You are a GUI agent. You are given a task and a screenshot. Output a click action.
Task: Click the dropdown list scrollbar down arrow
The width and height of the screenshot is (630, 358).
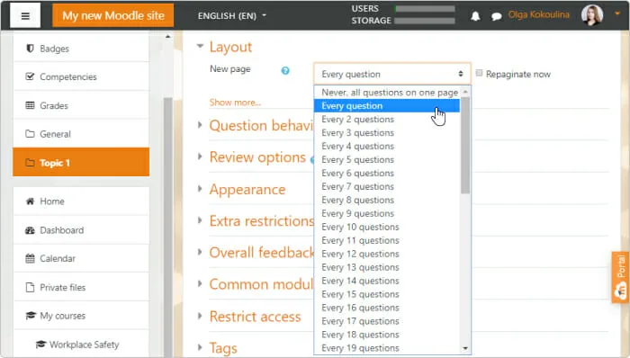click(x=465, y=348)
